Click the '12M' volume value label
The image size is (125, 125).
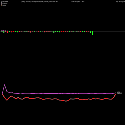tap(119, 92)
